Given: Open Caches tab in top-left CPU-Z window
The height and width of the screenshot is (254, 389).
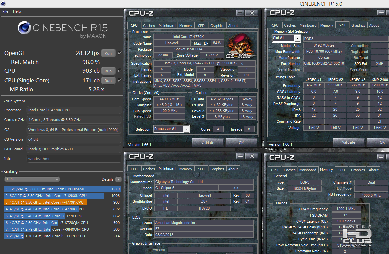Looking at the screenshot, I should (x=149, y=25).
